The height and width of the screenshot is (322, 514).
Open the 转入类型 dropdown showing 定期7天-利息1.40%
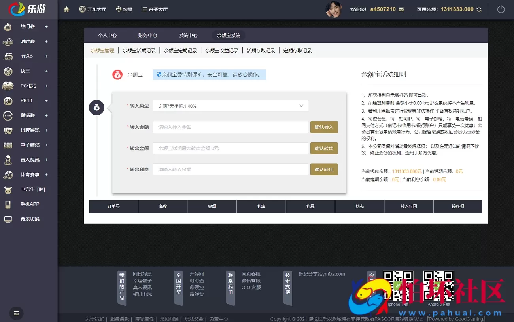pyautogui.click(x=231, y=106)
